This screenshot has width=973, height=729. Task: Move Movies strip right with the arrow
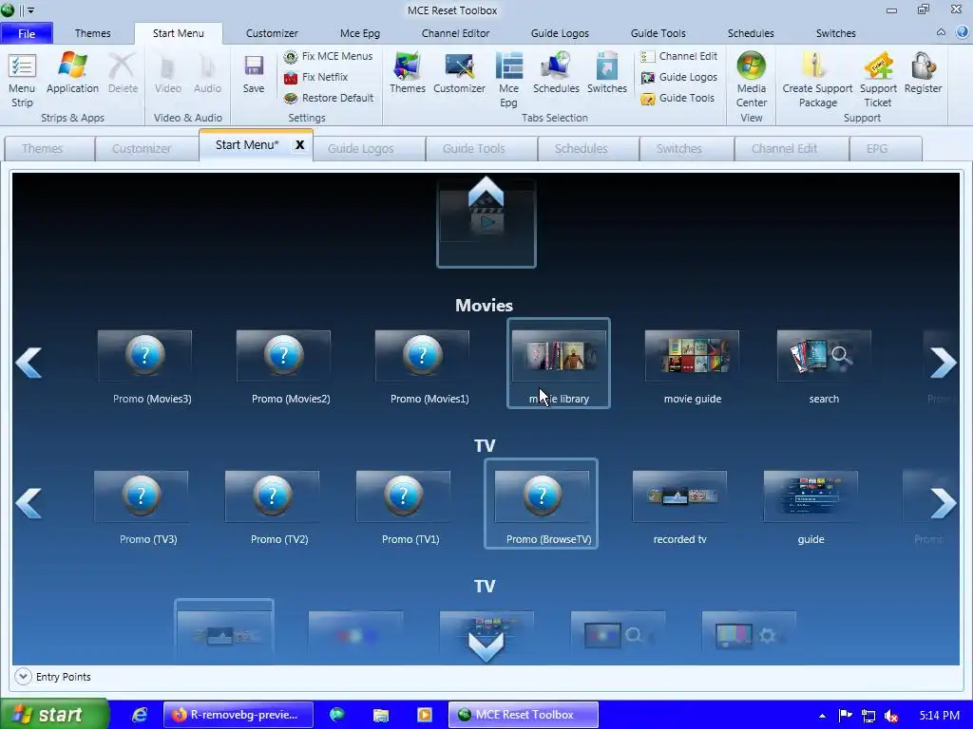click(944, 363)
